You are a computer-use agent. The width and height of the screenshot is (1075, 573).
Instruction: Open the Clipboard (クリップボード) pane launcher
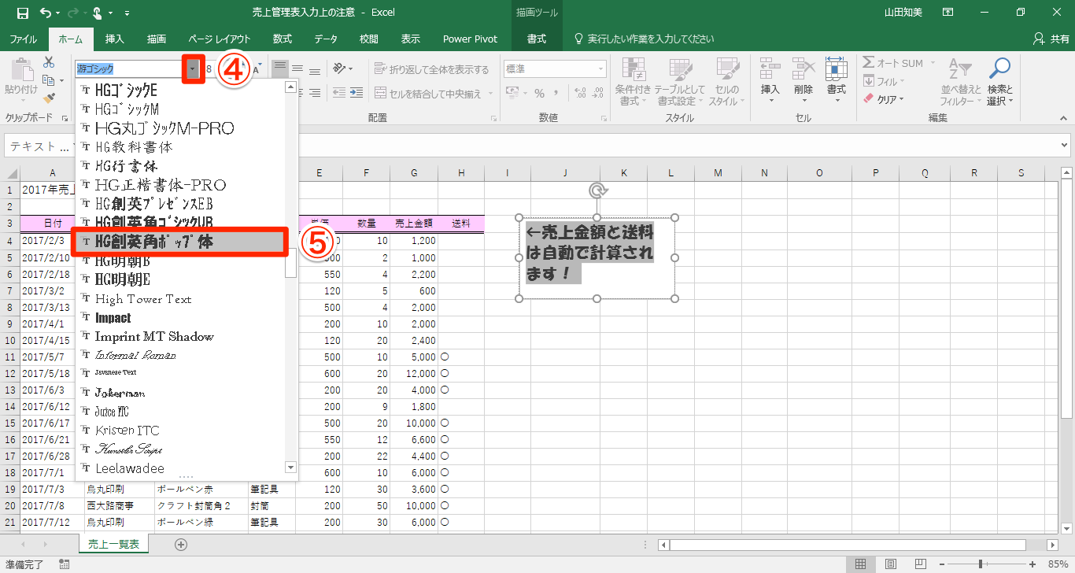point(65,118)
